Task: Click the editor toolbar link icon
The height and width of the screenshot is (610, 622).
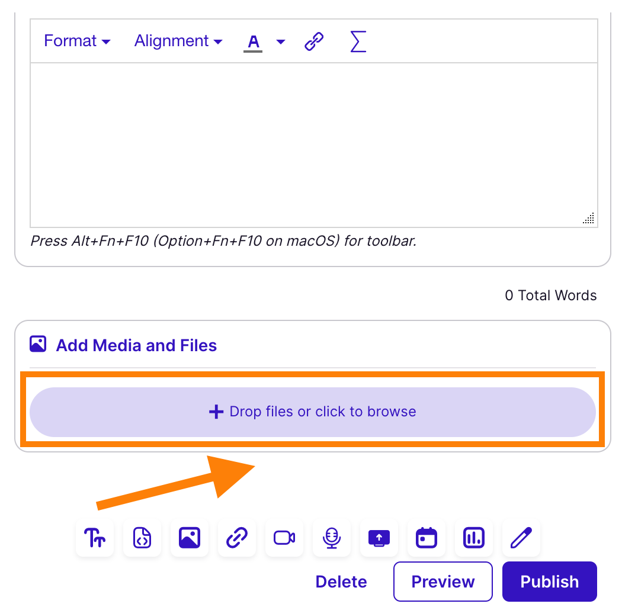Action: (314, 41)
